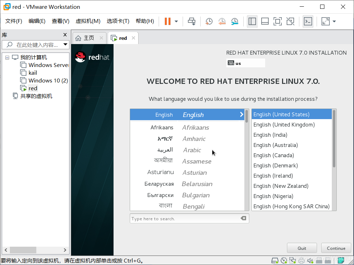Viewport: 354px width, 265px height.
Task: Open the power options dropdown beside the pause icon
Action: pos(176,21)
